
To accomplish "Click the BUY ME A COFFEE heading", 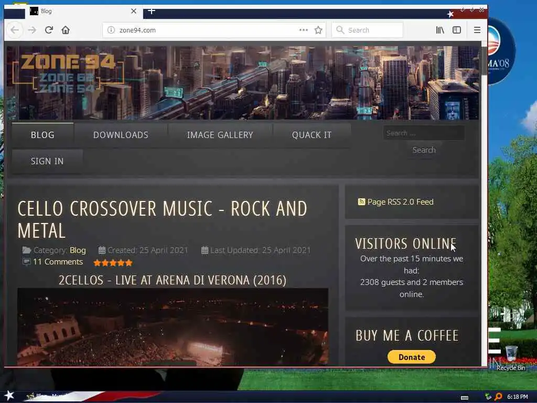I will (x=407, y=335).
